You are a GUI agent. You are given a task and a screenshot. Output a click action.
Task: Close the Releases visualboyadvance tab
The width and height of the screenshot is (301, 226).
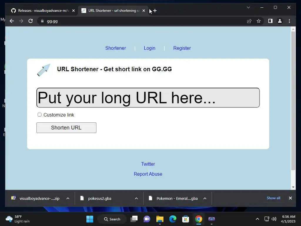coord(73,11)
